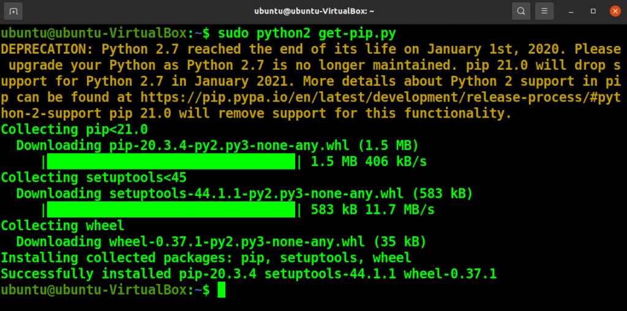
Task: Click the text pip-20.3.4-py2.py3-none-any.whl
Action: pos(229,146)
